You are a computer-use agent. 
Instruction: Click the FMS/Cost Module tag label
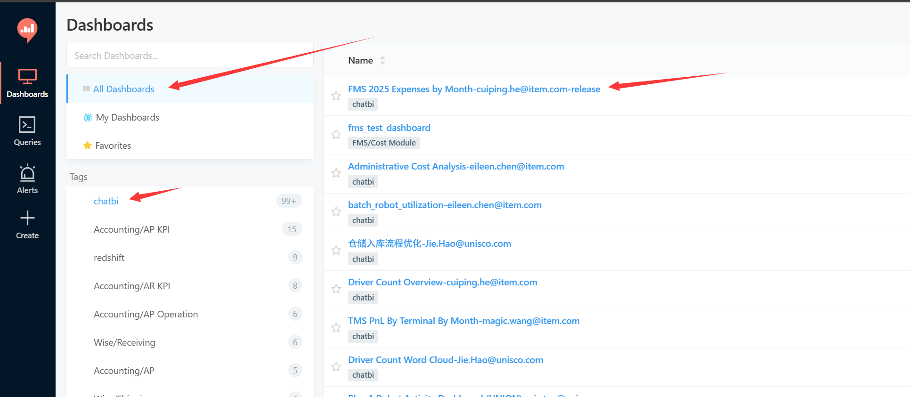(x=384, y=143)
